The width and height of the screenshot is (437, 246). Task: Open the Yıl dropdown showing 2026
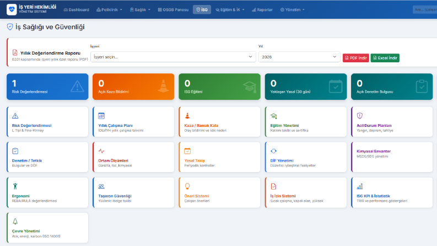point(299,57)
